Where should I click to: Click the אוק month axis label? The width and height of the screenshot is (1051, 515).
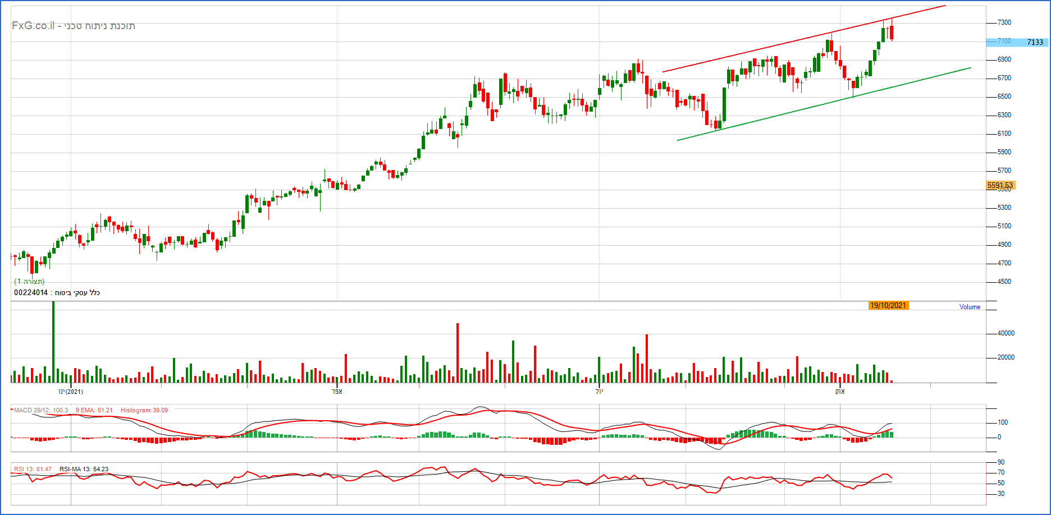(839, 392)
